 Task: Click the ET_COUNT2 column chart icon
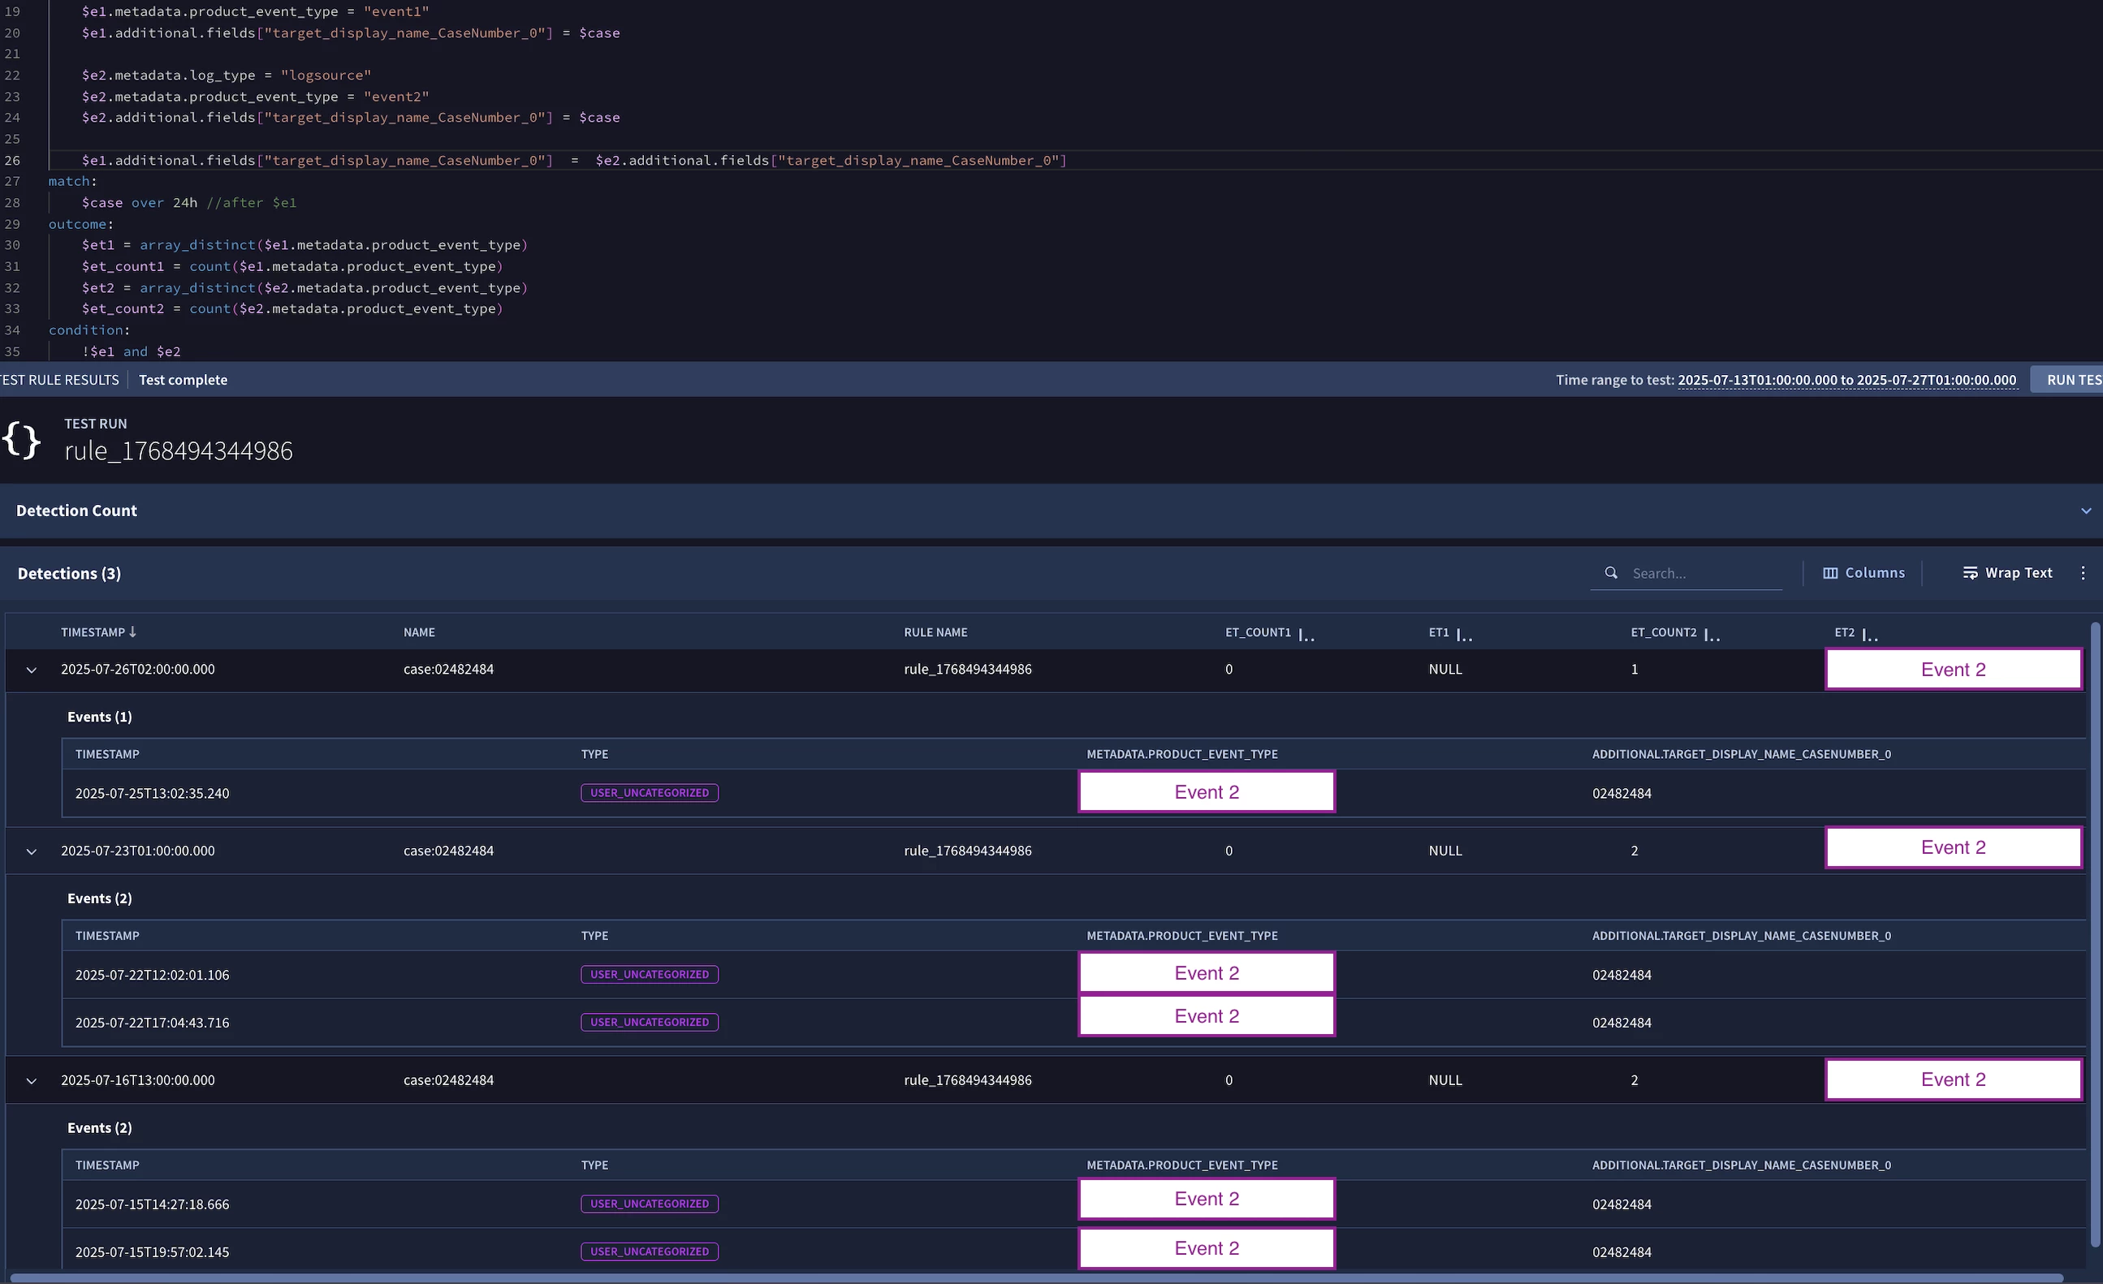pos(1712,634)
